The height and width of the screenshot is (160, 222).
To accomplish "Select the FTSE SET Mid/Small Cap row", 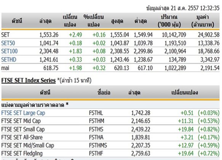I will point(110,145).
